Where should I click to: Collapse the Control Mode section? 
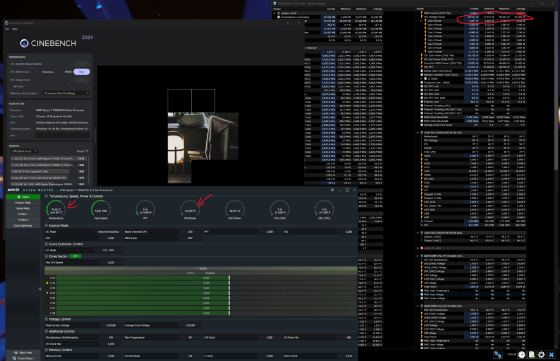[x=46, y=226]
